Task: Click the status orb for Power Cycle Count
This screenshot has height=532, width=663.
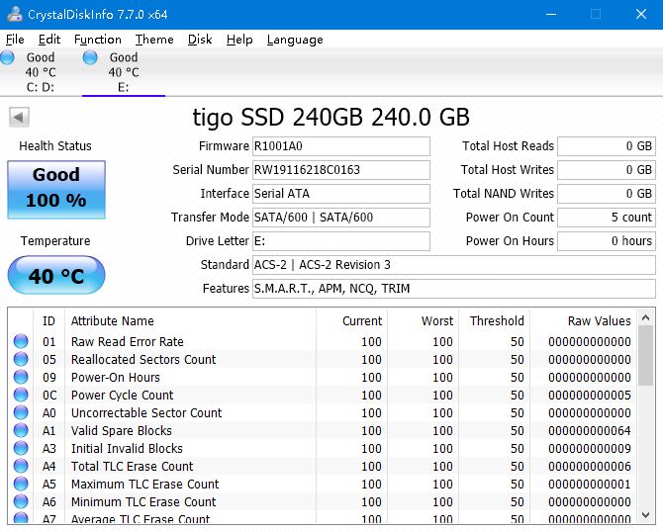Action: [x=21, y=395]
